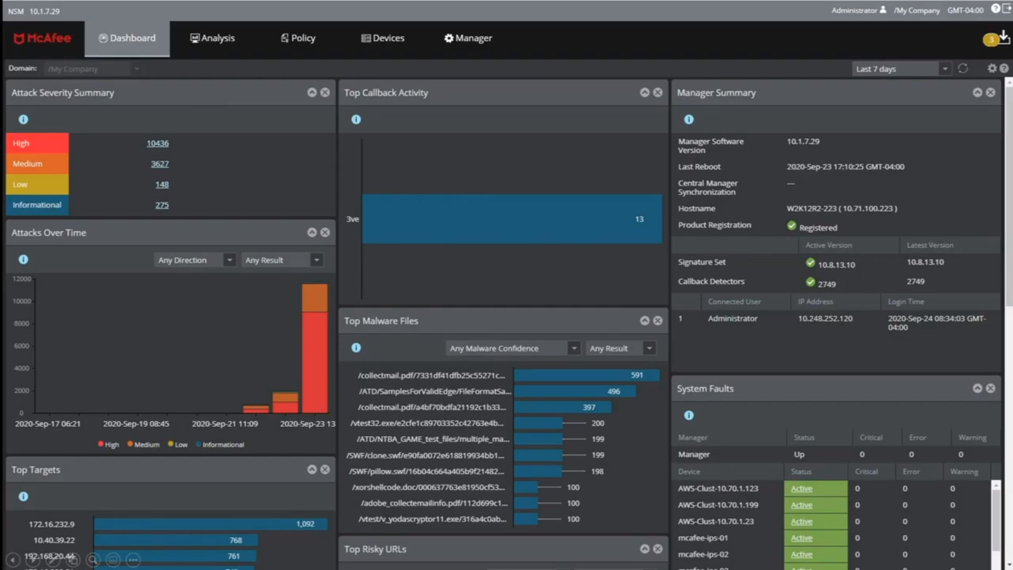Click the info icon in System Faults panel
Image resolution: width=1013 pixels, height=570 pixels.
(689, 415)
